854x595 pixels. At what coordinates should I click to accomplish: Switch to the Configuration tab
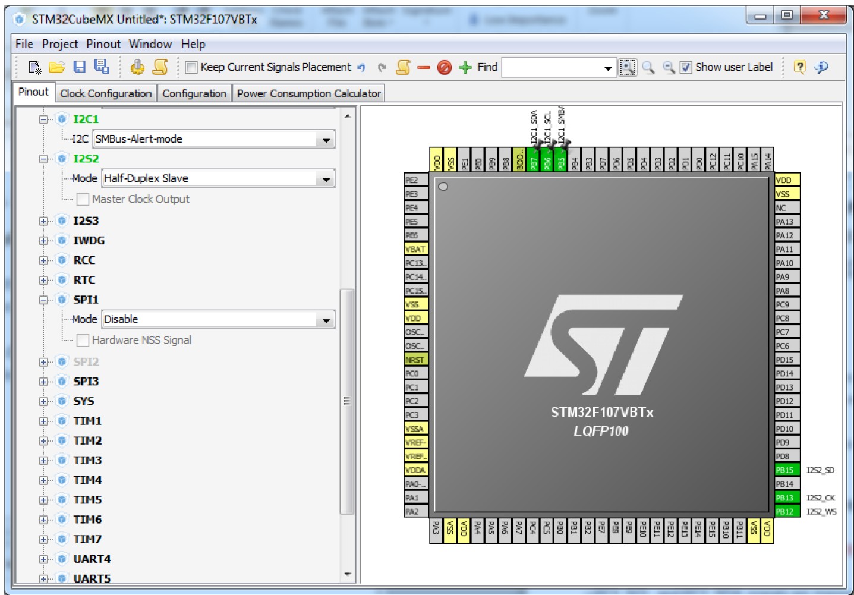[x=194, y=93]
